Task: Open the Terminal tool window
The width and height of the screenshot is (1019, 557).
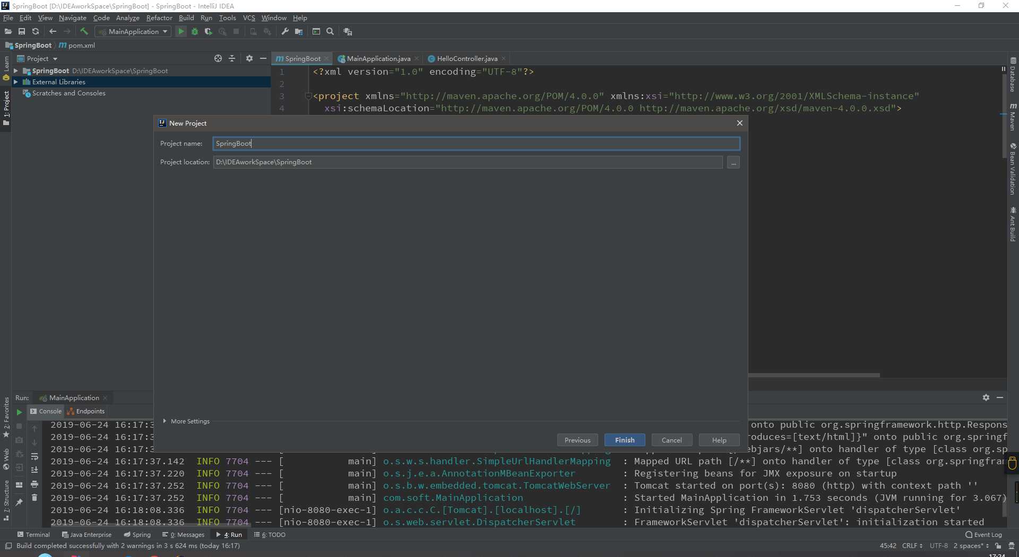Action: (33, 535)
